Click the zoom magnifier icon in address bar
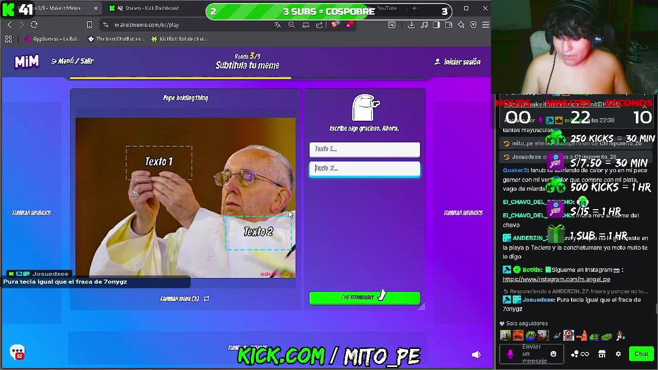Image resolution: width=658 pixels, height=370 pixels. coord(291,25)
